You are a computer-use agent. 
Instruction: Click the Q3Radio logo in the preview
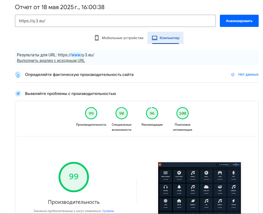(x=236, y=164)
